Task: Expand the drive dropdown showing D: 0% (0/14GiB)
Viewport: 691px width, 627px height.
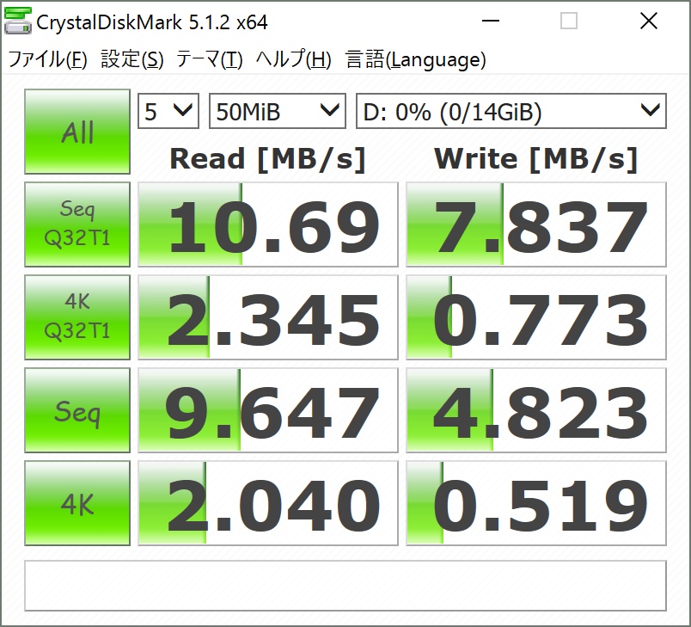Action: 511,111
